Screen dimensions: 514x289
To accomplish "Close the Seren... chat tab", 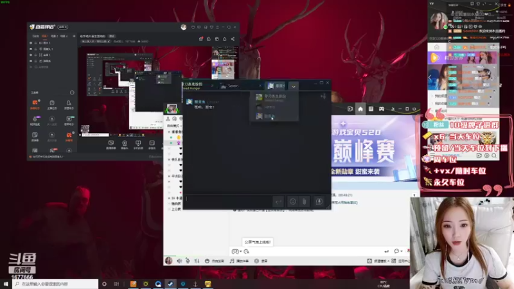I will pyautogui.click(x=260, y=86).
